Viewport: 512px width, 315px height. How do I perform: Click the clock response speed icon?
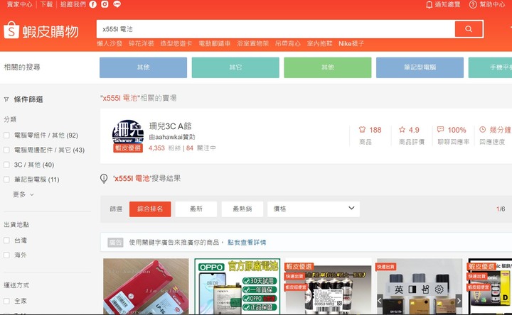(x=483, y=129)
